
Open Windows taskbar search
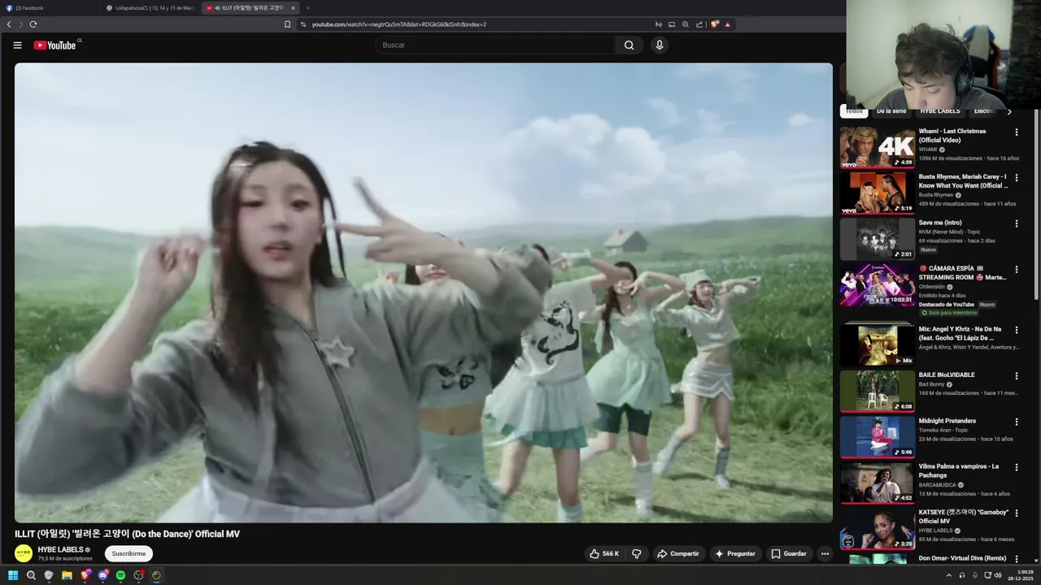click(31, 575)
